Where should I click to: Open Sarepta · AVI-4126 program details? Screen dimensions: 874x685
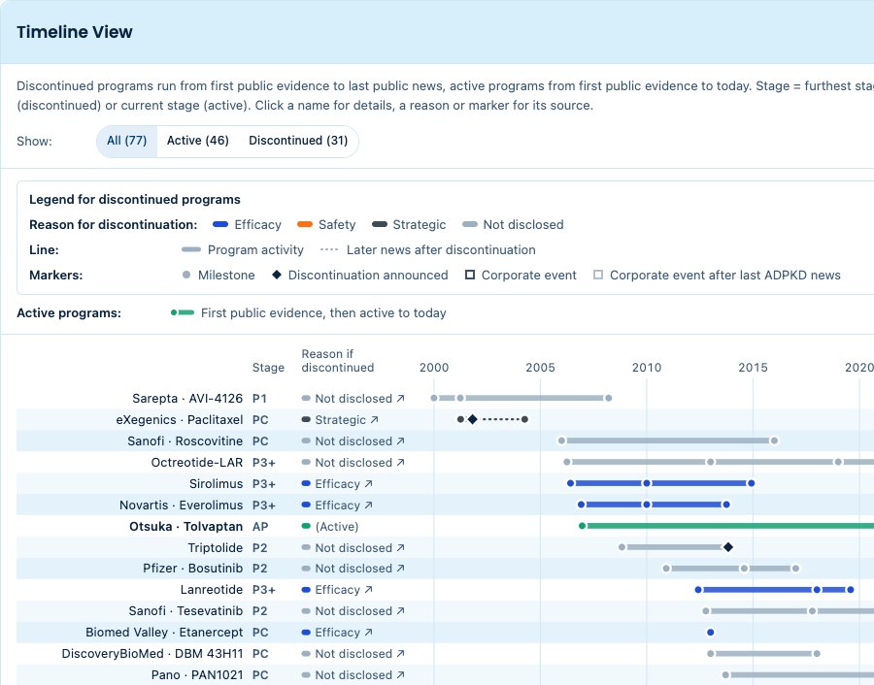point(187,398)
